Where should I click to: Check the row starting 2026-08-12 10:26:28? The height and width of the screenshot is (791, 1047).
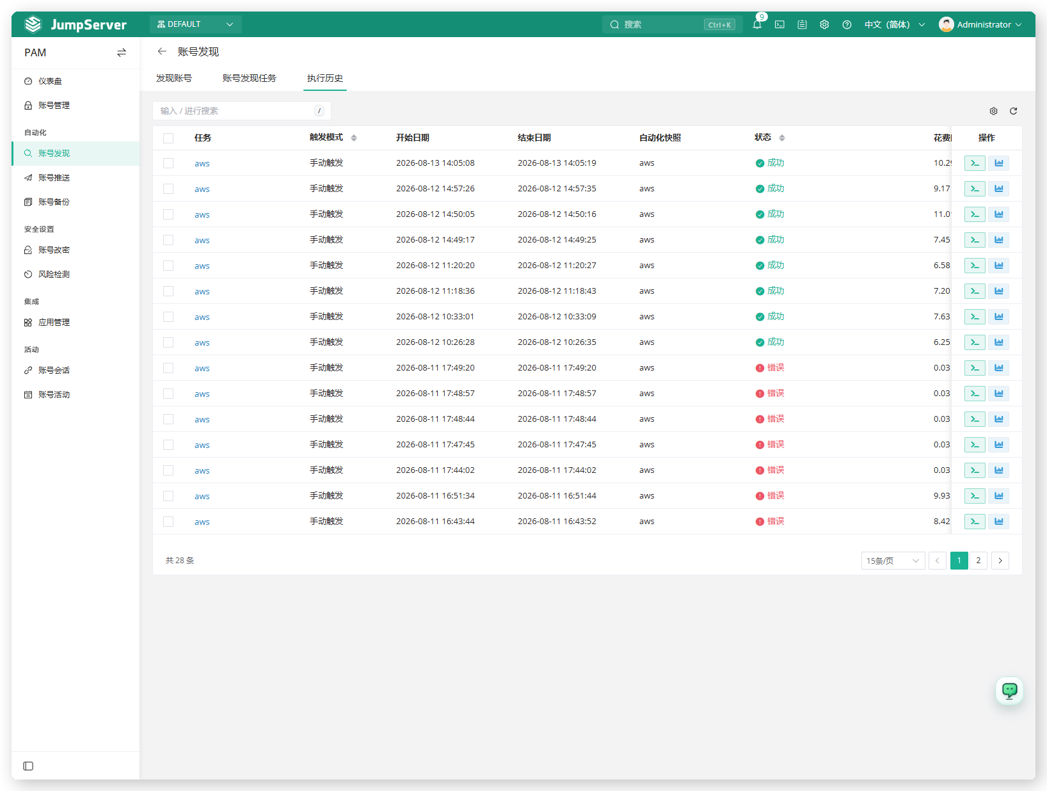[x=168, y=342]
